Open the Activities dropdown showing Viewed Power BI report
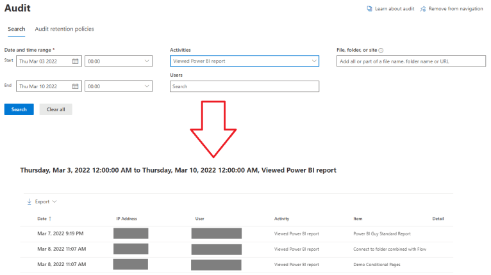Image resolution: width=491 pixels, height=275 pixels. tap(245, 61)
